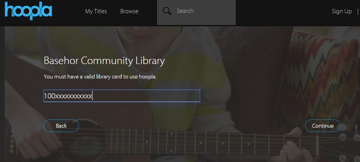Click the Basehor Community Library heading

coord(104,61)
